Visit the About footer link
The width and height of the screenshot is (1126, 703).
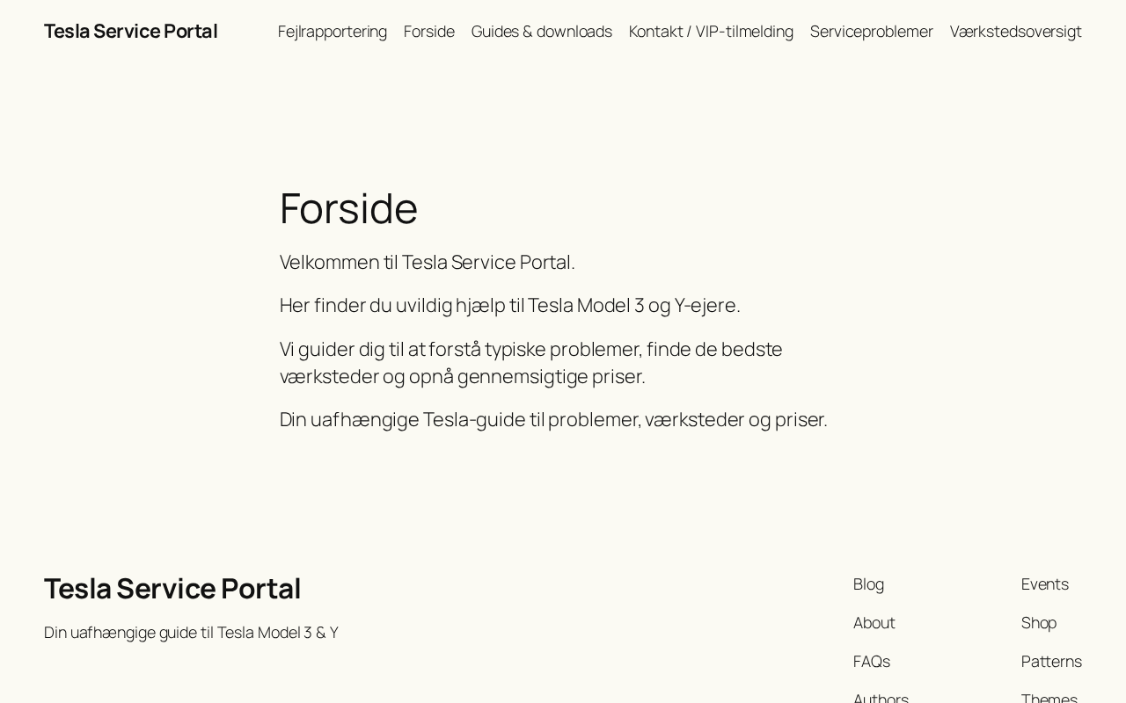[874, 623]
